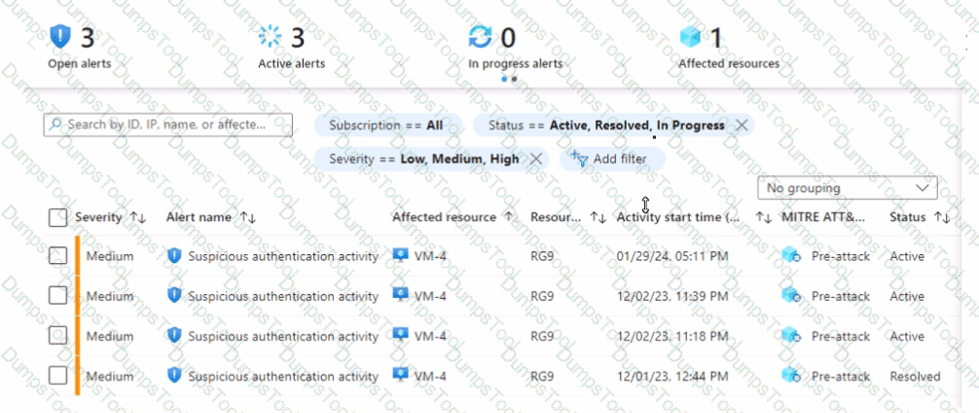Open the No grouping dropdown
The width and height of the screenshot is (979, 413).
[x=848, y=187]
